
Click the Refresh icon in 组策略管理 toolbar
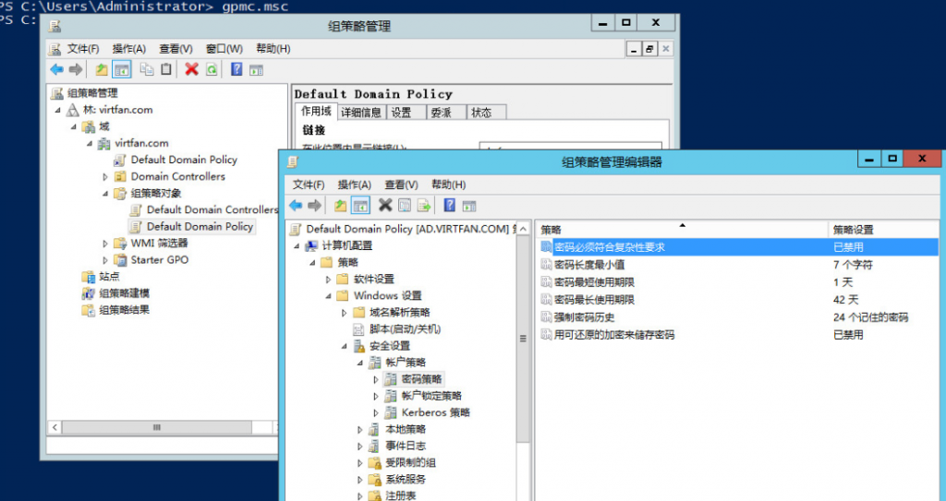[x=212, y=70]
